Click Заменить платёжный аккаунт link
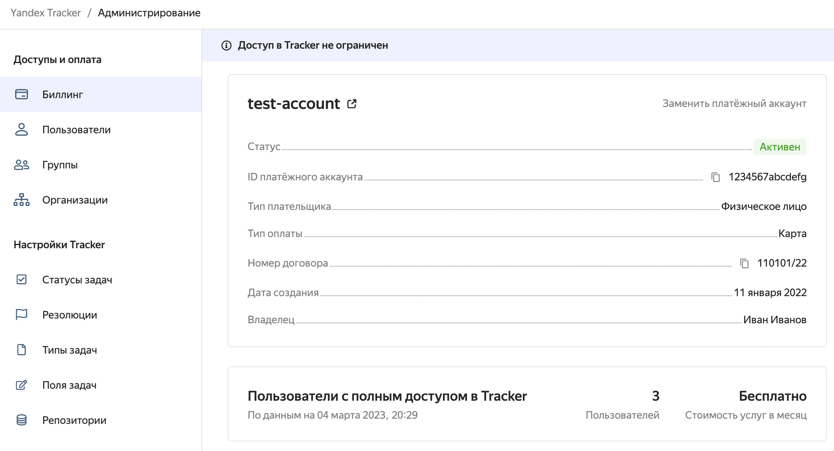 (x=734, y=103)
